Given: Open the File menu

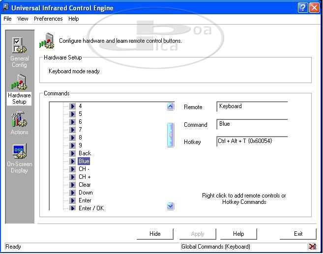Looking at the screenshot, I should 7,19.
